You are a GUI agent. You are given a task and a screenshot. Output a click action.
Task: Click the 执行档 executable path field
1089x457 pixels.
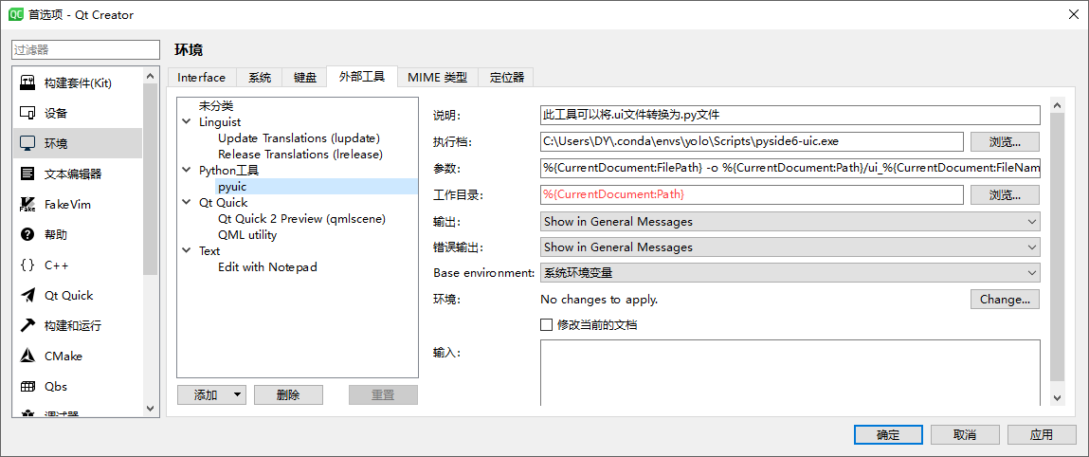tap(752, 141)
